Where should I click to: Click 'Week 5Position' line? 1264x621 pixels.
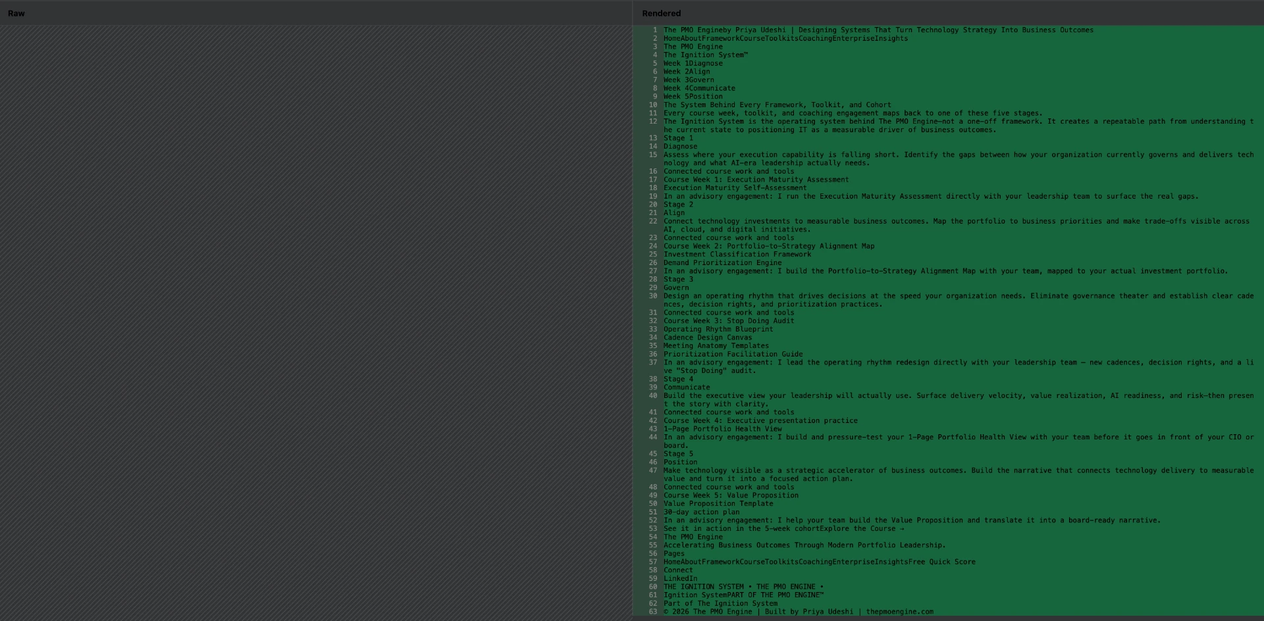[x=693, y=97]
